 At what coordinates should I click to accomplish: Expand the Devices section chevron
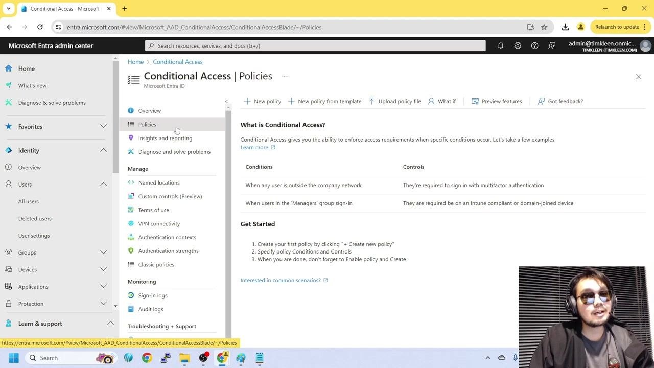[x=103, y=269]
